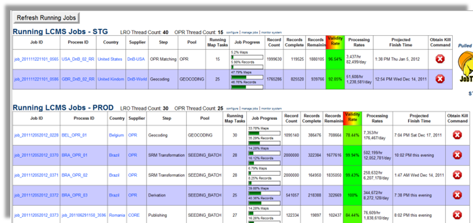
Task: Click the 6.79% Maps progress bar
Action: click(264, 173)
